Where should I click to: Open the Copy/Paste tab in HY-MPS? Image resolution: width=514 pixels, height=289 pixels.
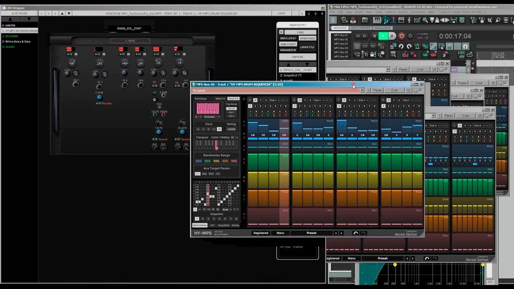224,225
